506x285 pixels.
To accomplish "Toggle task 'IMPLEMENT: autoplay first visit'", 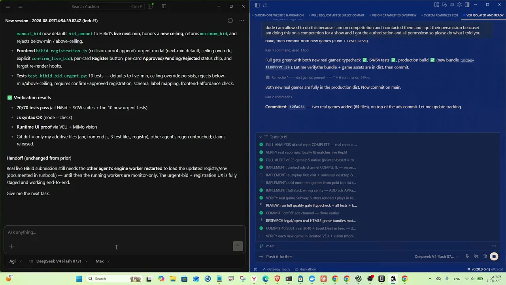I will pyautogui.click(x=261, y=175).
